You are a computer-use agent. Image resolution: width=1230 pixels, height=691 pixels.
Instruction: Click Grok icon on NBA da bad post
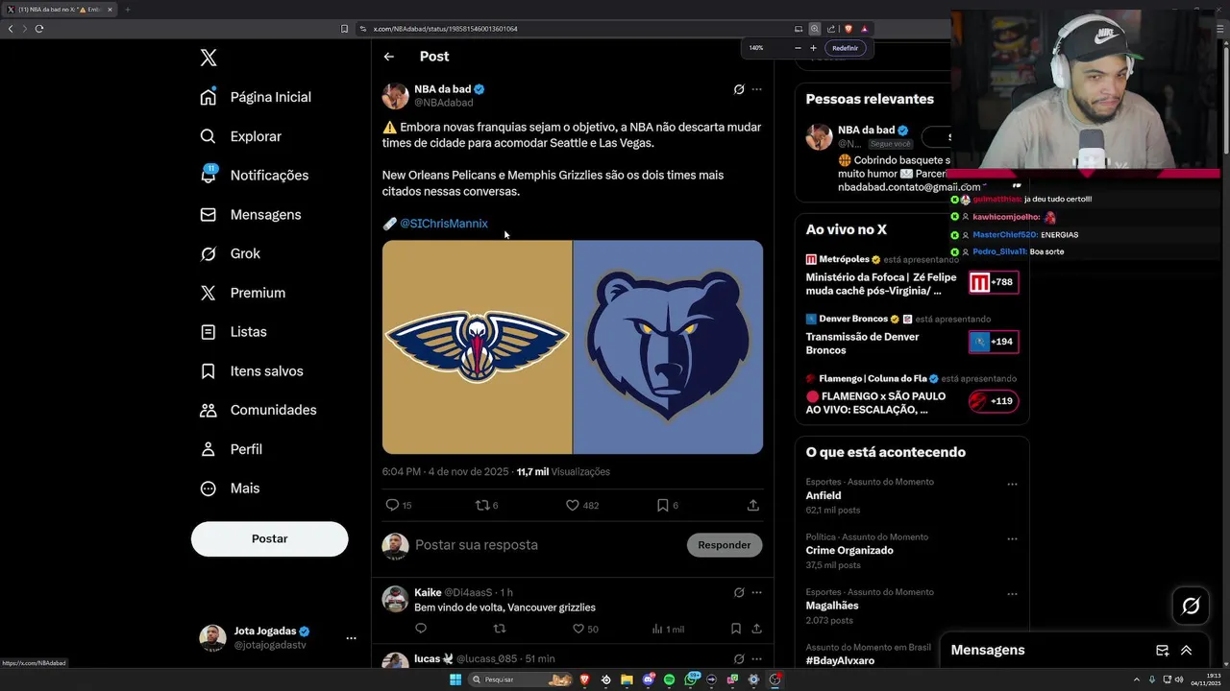point(739,89)
